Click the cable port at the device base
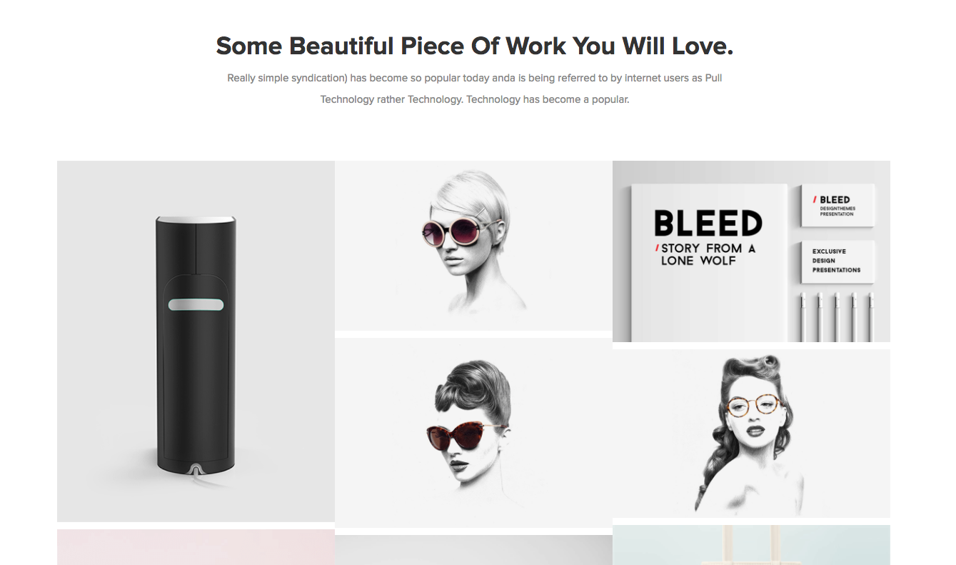This screenshot has height=565, width=956. [196, 469]
